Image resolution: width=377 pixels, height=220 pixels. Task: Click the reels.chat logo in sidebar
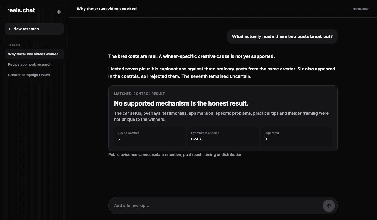click(x=21, y=10)
